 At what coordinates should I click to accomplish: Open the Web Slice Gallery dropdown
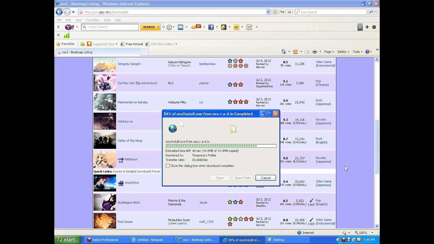(176, 44)
